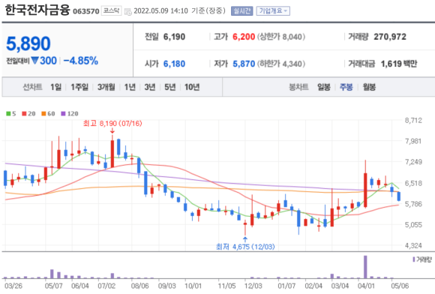The height and width of the screenshot is (294, 435).
Task: Click the purple 120-period moving average legend
Action: pos(70,113)
